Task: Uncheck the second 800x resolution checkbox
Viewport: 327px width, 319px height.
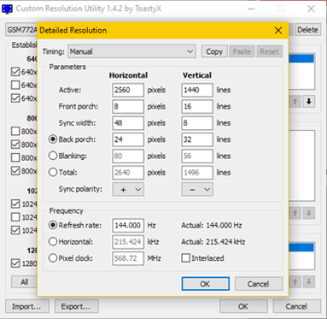Action: tap(15, 145)
